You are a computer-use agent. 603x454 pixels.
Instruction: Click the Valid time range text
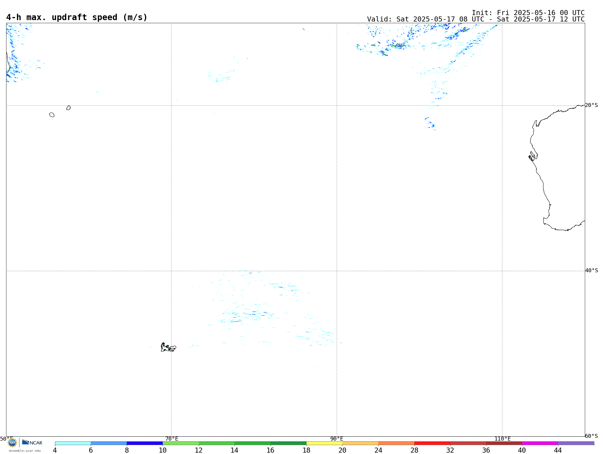click(476, 19)
